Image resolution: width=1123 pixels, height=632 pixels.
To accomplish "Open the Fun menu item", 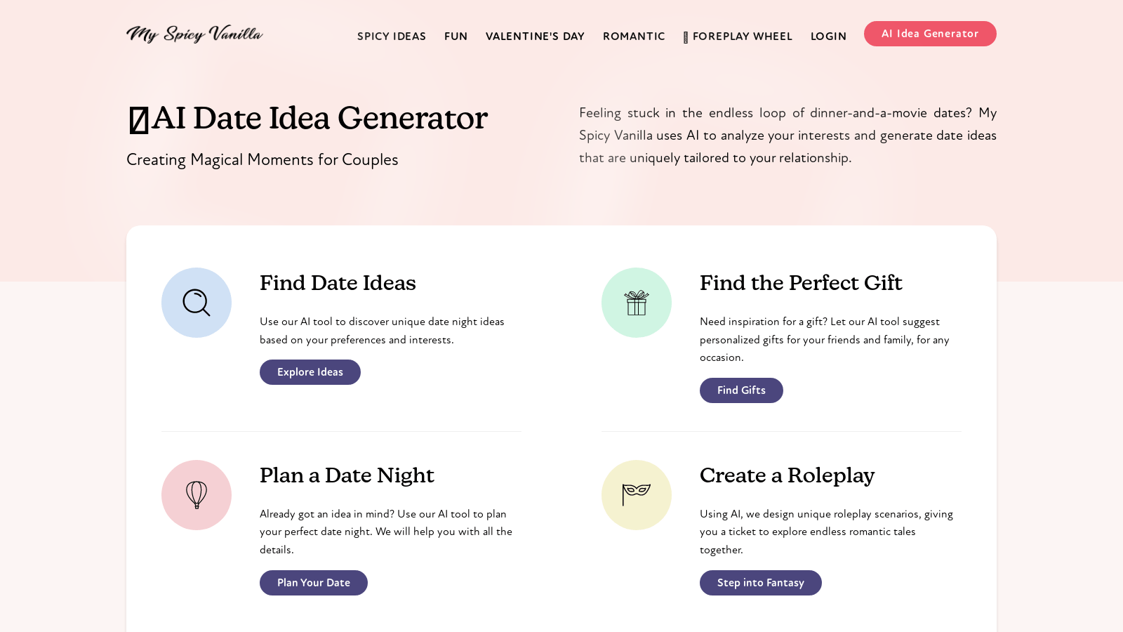I will pos(456,37).
